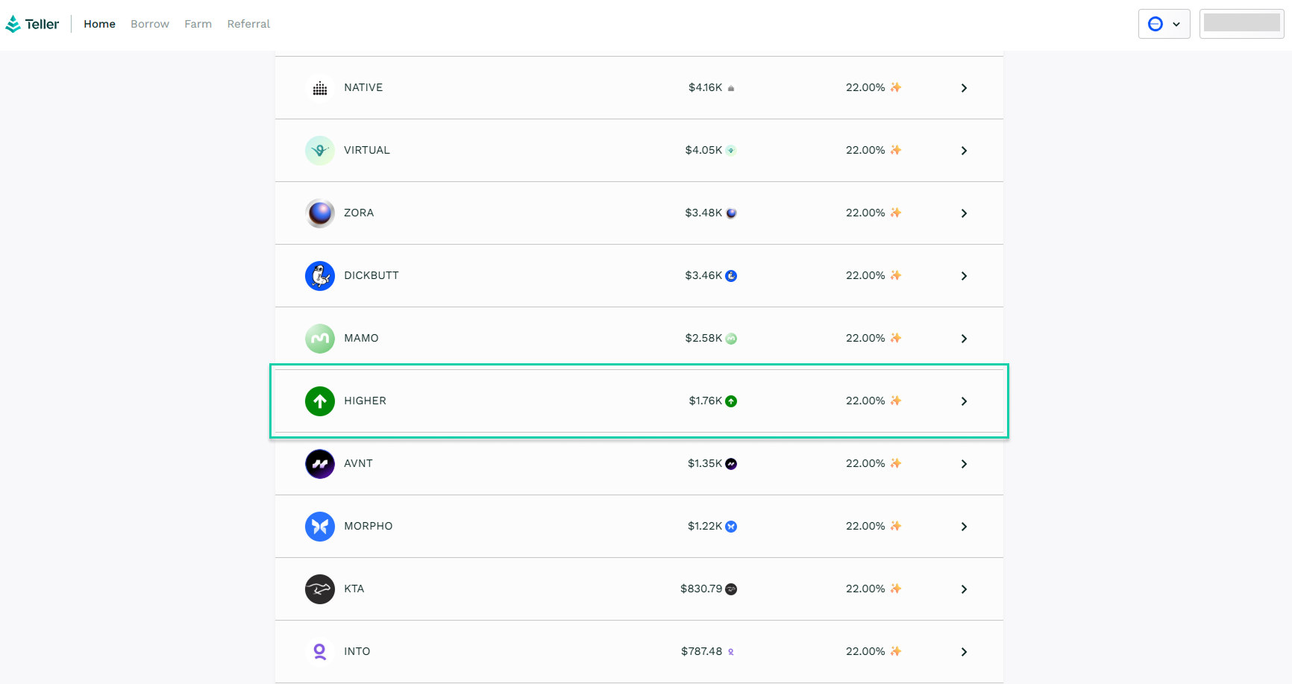
Task: Click the ZORA token icon
Action: 320,213
